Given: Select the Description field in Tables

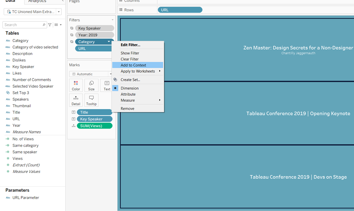Looking at the screenshot, I should (22, 54).
